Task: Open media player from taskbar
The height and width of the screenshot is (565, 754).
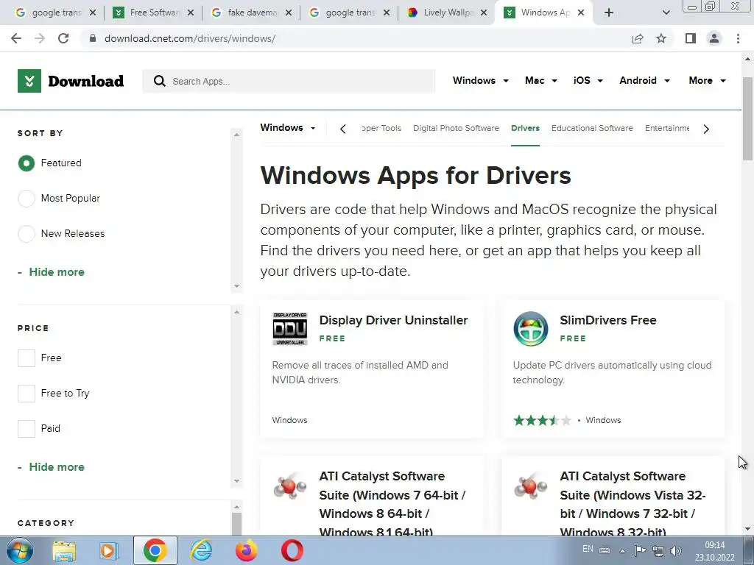Action: pos(109,550)
